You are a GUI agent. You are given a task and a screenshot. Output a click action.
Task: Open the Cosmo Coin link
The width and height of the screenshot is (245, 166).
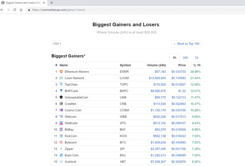coord(73,110)
